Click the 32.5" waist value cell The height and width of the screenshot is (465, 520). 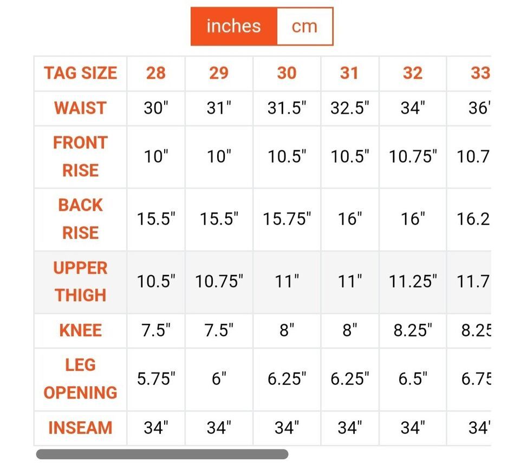tap(349, 108)
